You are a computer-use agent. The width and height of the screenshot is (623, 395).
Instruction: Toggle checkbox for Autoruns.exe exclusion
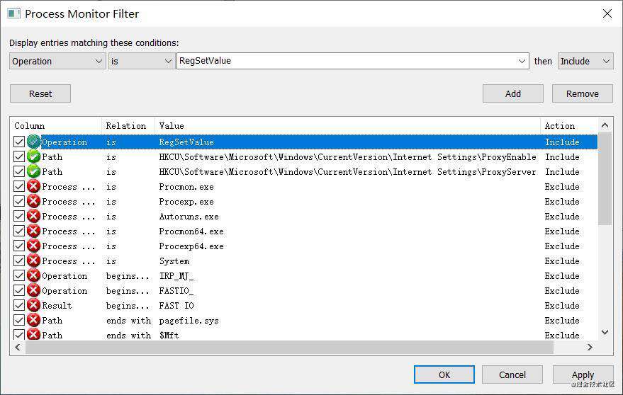click(x=19, y=217)
